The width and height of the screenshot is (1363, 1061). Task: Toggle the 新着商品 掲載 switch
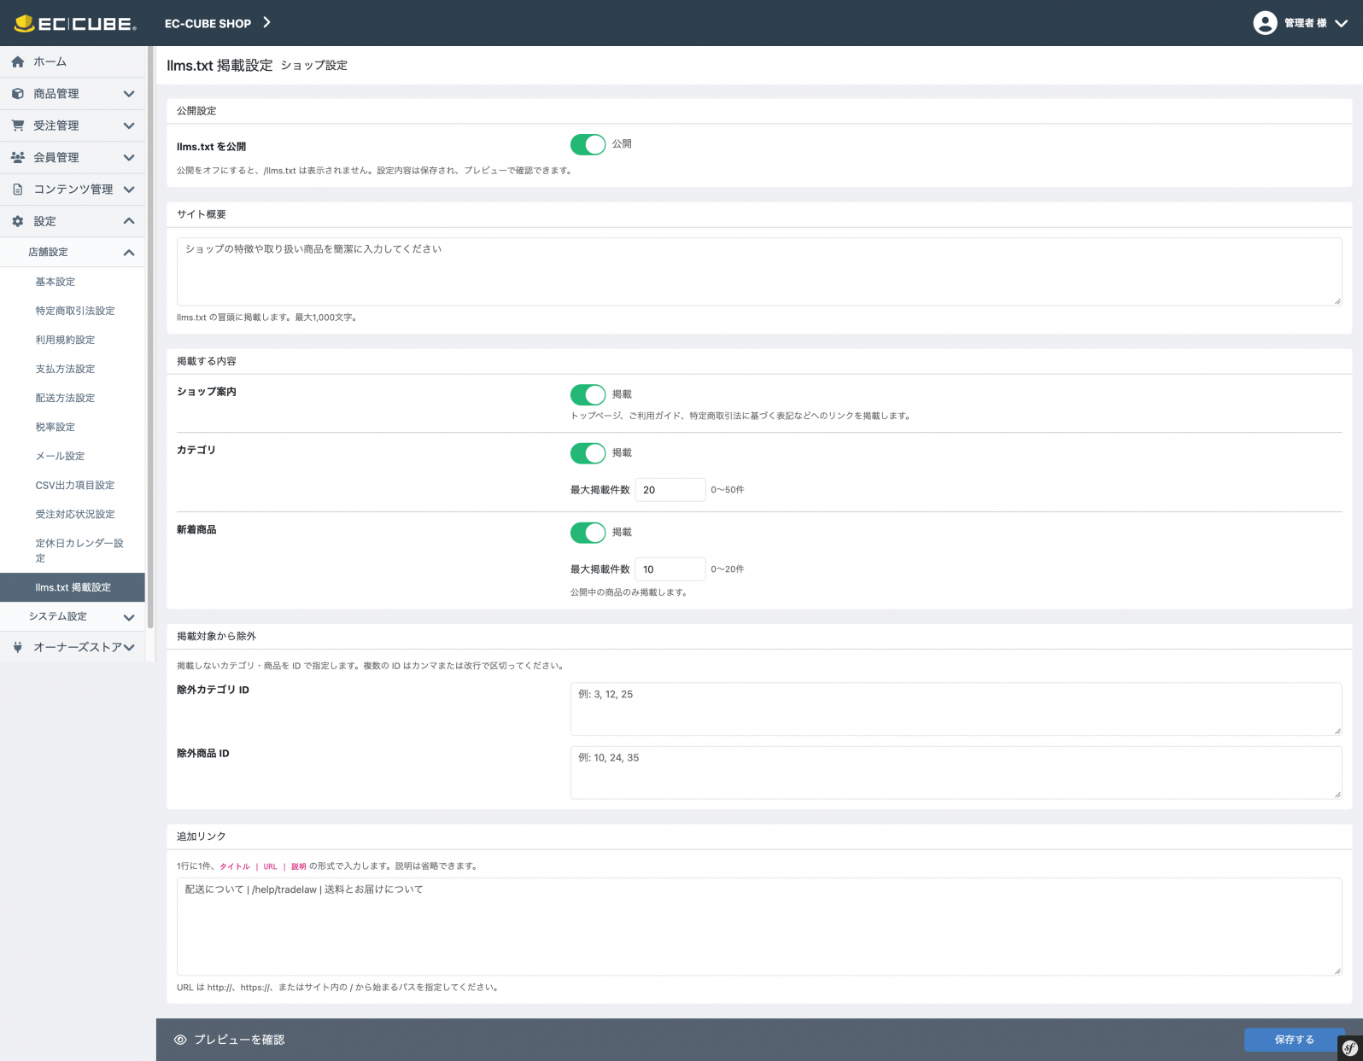[x=588, y=533]
